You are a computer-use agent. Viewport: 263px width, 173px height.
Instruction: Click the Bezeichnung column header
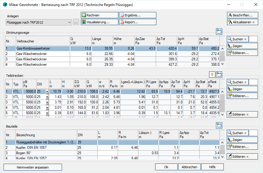click(x=47, y=135)
